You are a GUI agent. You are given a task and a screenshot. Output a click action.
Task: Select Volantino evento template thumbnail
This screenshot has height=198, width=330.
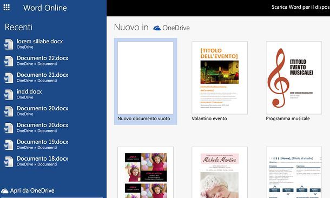pos(220,78)
